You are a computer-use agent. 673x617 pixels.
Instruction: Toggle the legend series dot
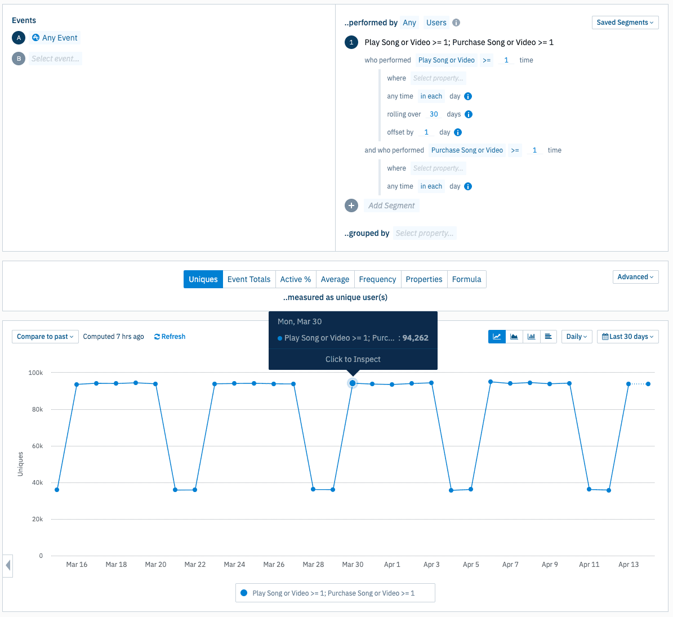tap(244, 593)
